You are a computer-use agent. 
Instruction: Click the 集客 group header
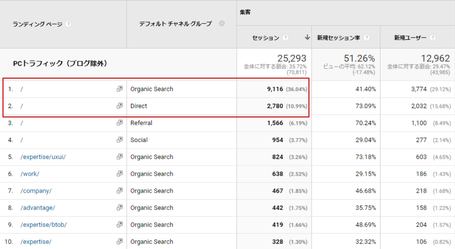pyautogui.click(x=245, y=12)
